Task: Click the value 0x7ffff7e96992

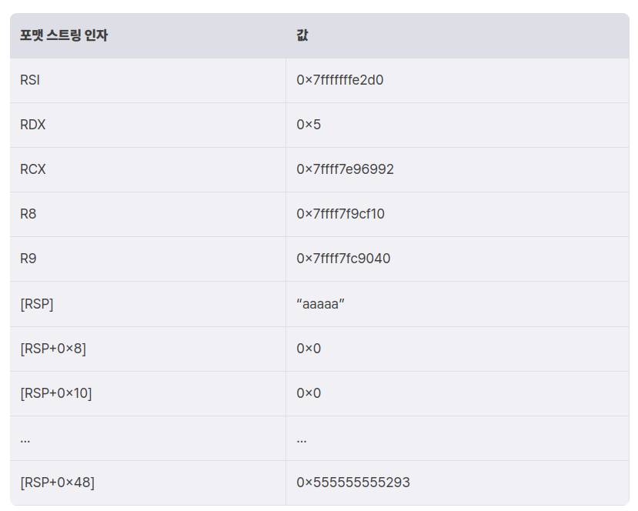Action: point(345,169)
